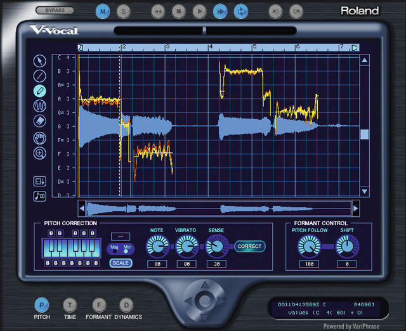
Task: Click the NOTE value field showing 80
Action: click(157, 264)
